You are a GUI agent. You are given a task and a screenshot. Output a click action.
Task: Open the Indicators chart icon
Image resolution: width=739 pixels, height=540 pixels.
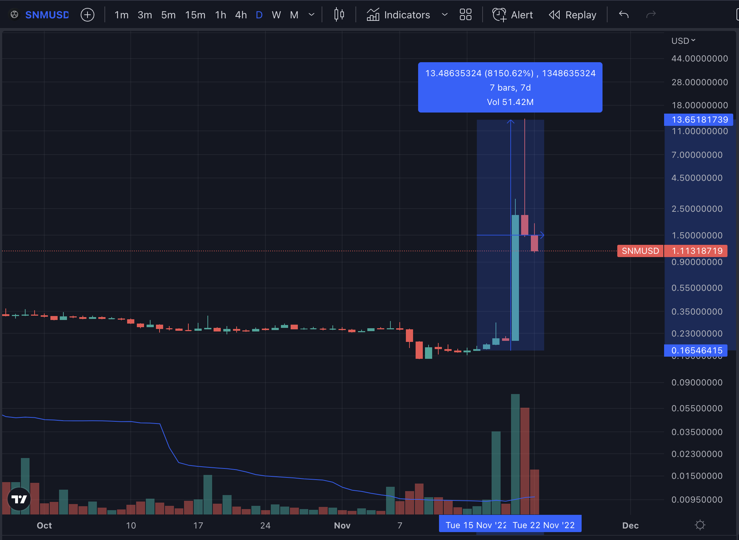click(373, 15)
